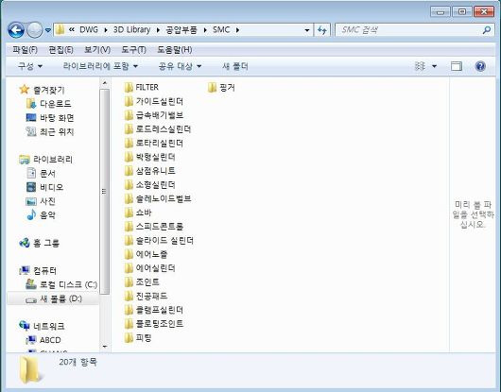Expand the address bar history dropdown
This screenshot has height=392, width=501.
point(307,30)
